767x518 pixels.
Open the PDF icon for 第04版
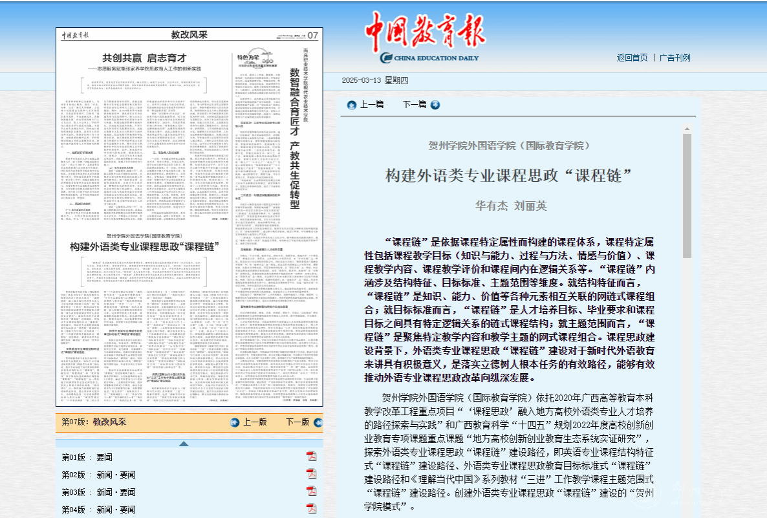point(311,509)
